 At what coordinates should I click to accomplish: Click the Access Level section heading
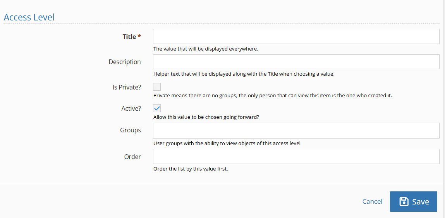(x=29, y=17)
